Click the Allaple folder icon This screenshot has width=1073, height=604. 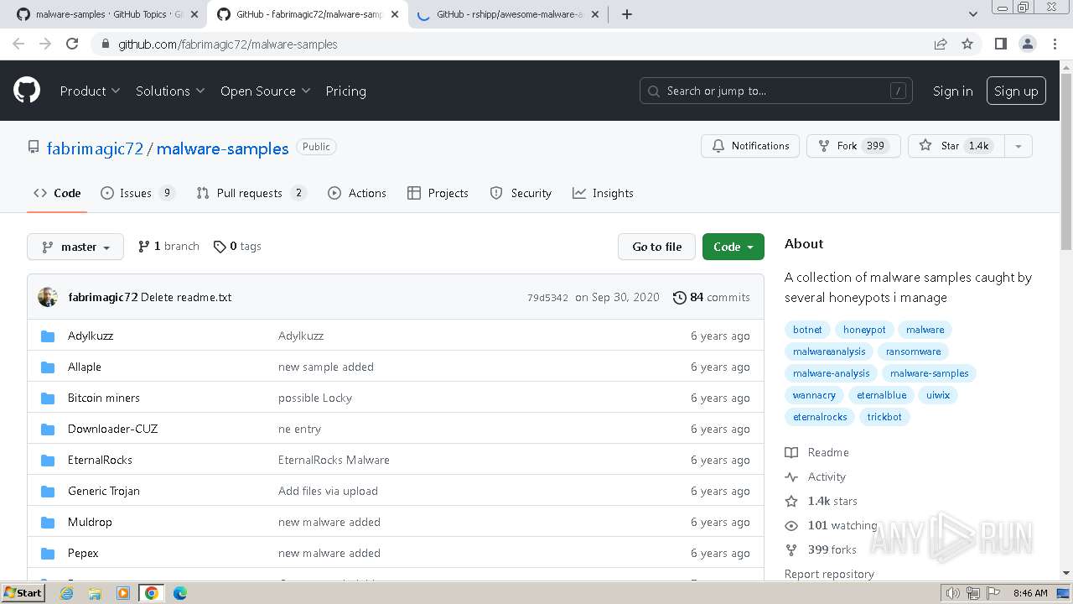coord(48,367)
